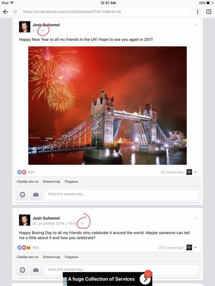Screen dimensions: 215x286
Task: Close the advertisement with red X
Action: coord(148,274)
